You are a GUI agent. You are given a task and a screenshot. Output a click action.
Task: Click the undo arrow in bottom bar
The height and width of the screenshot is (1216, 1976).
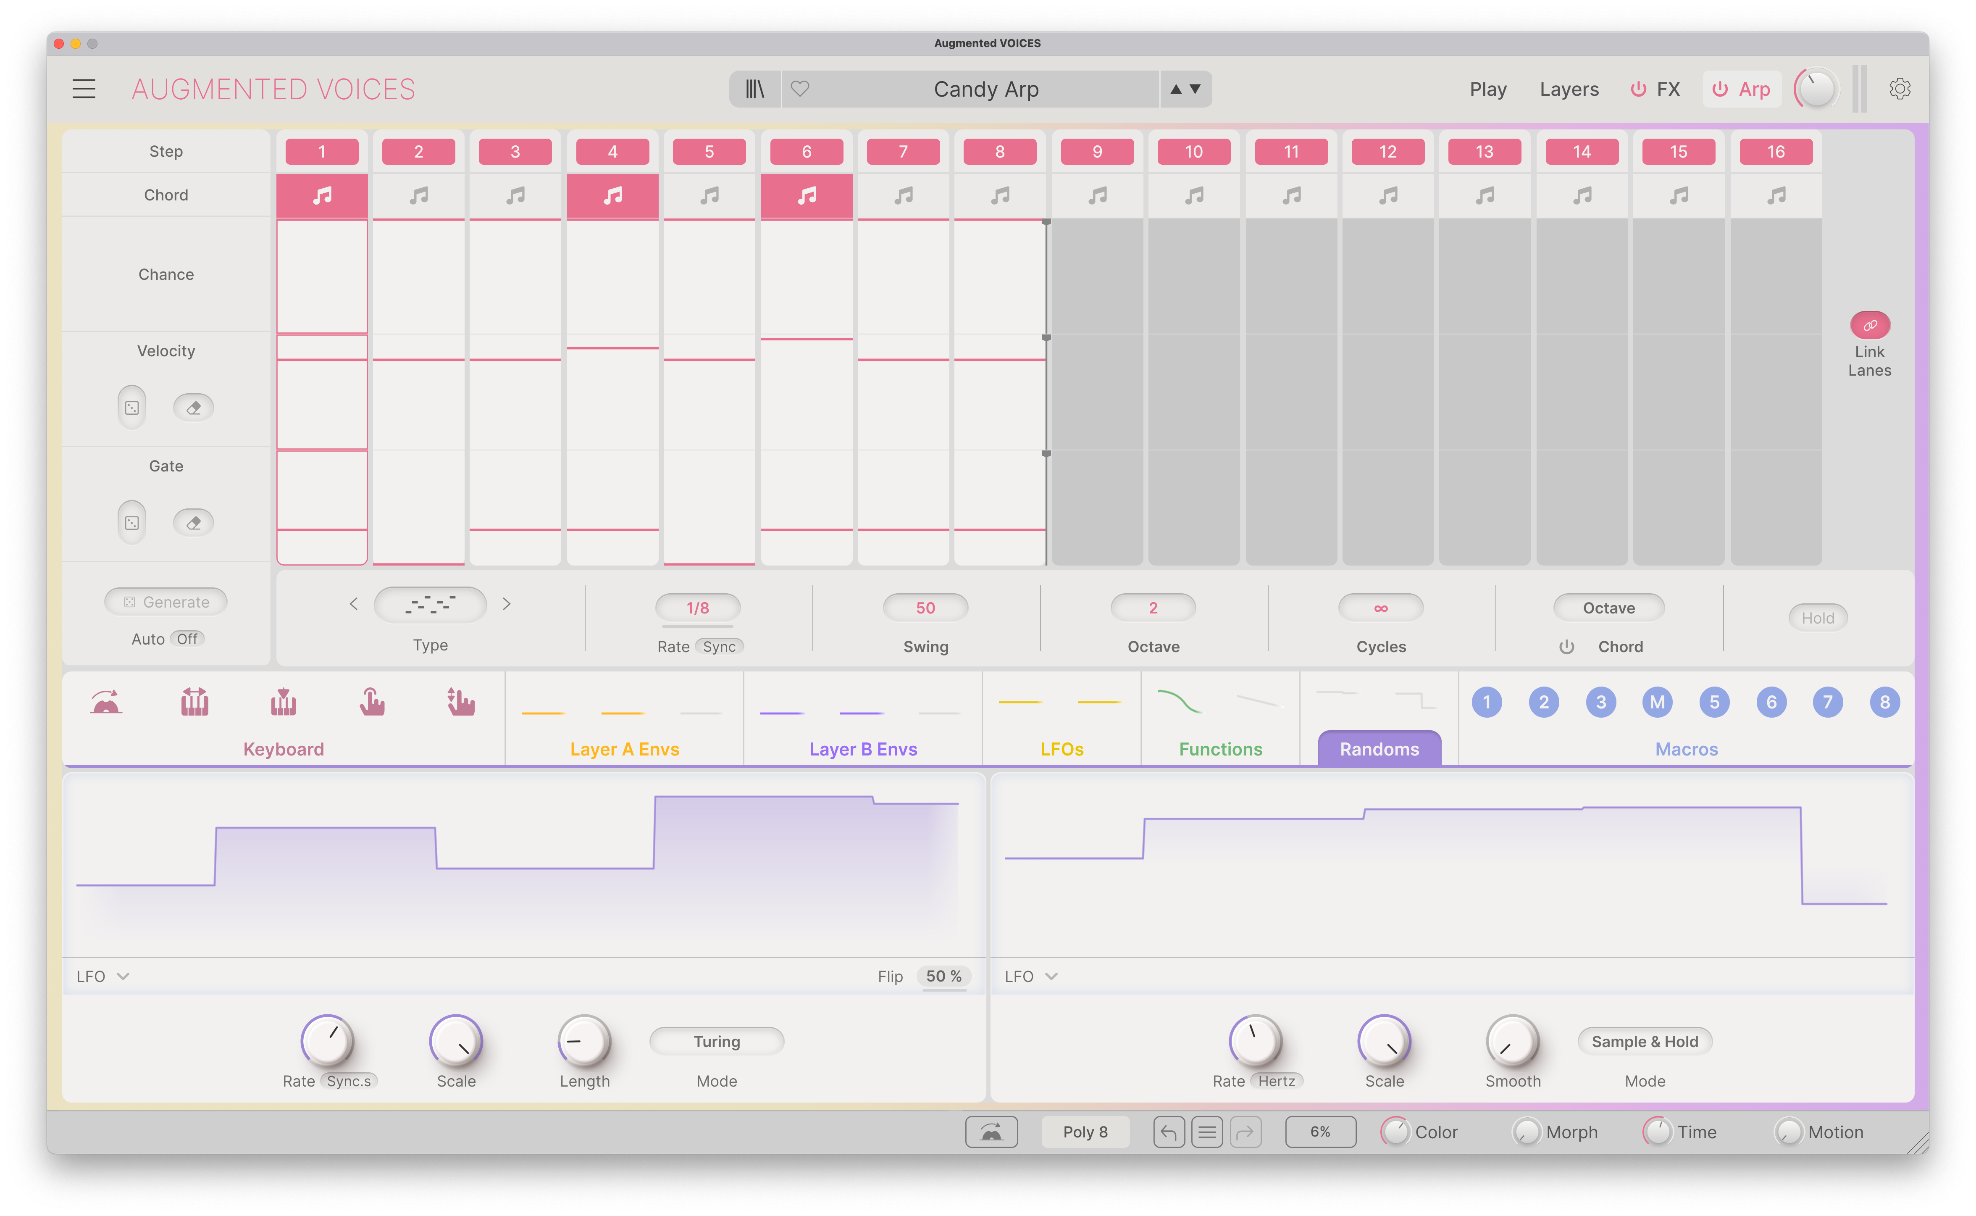click(1169, 1132)
